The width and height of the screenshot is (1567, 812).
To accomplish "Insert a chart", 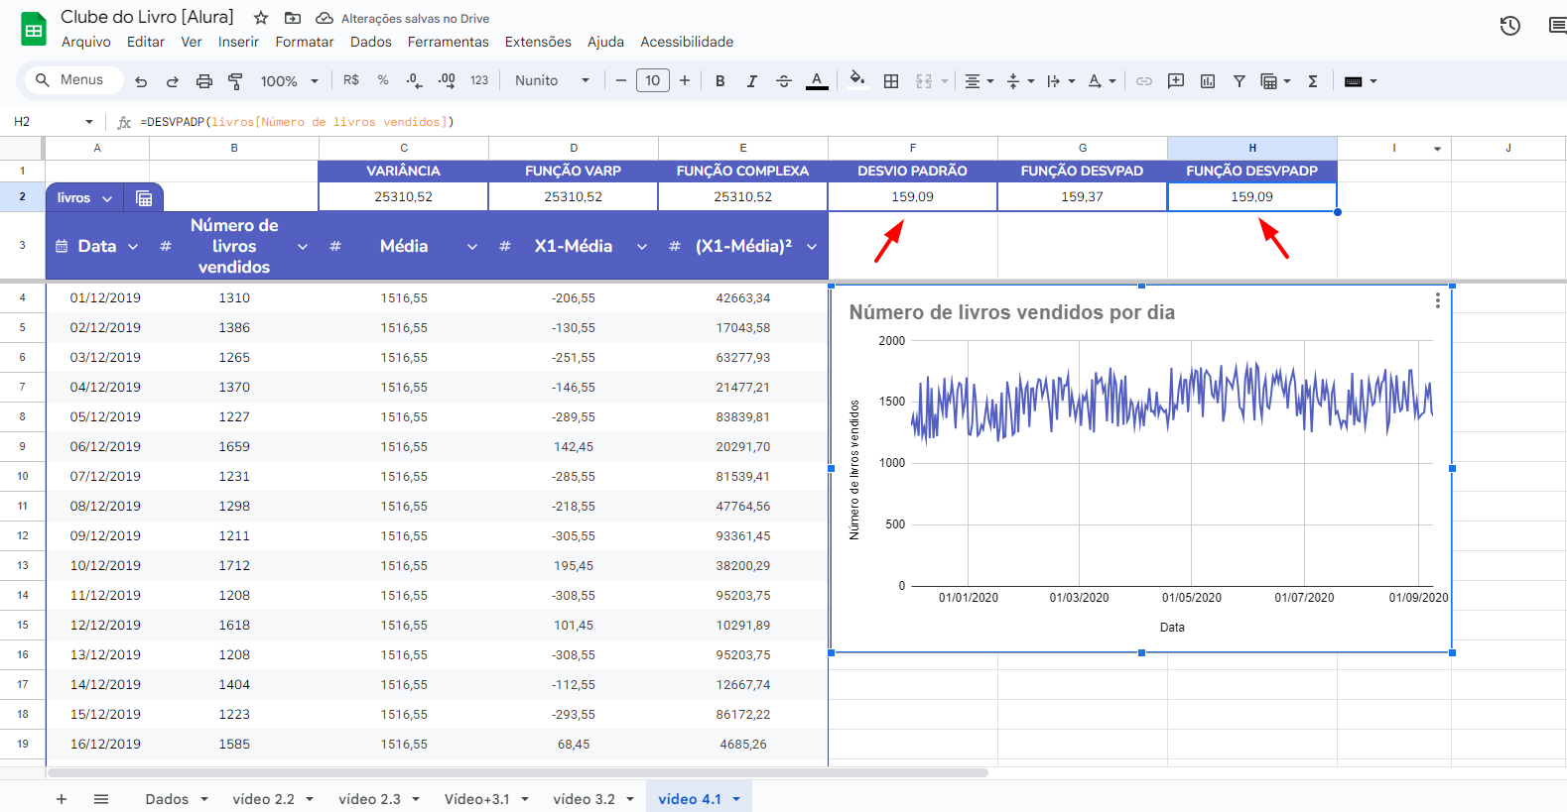I will point(1208,81).
